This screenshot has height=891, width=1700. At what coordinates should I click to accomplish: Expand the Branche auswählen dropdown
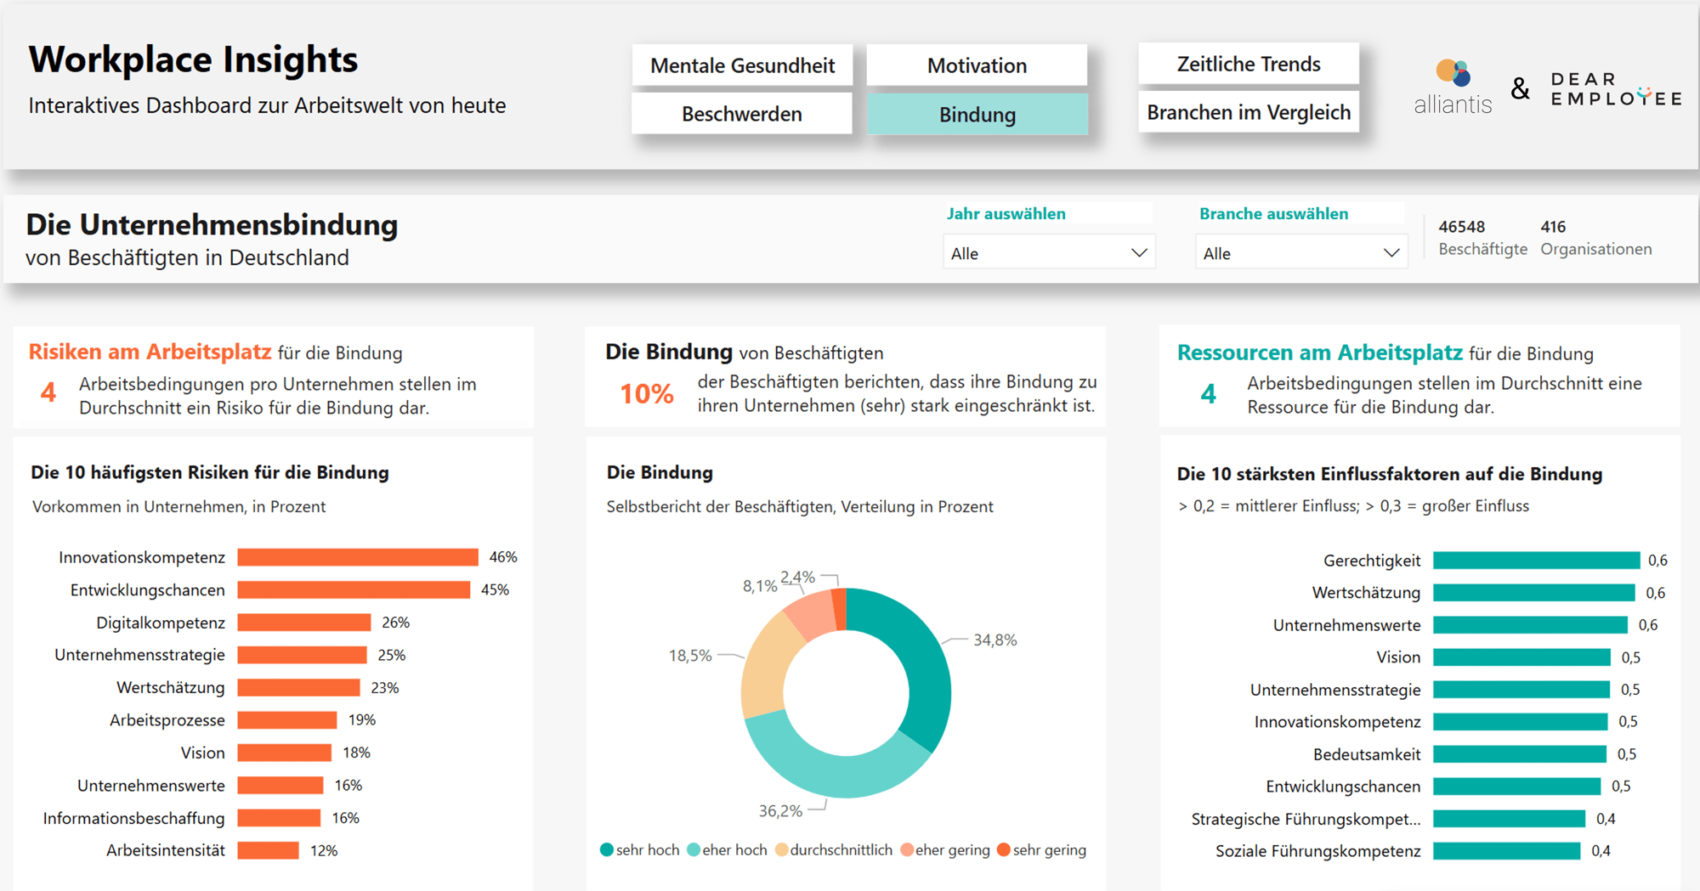click(x=1301, y=253)
